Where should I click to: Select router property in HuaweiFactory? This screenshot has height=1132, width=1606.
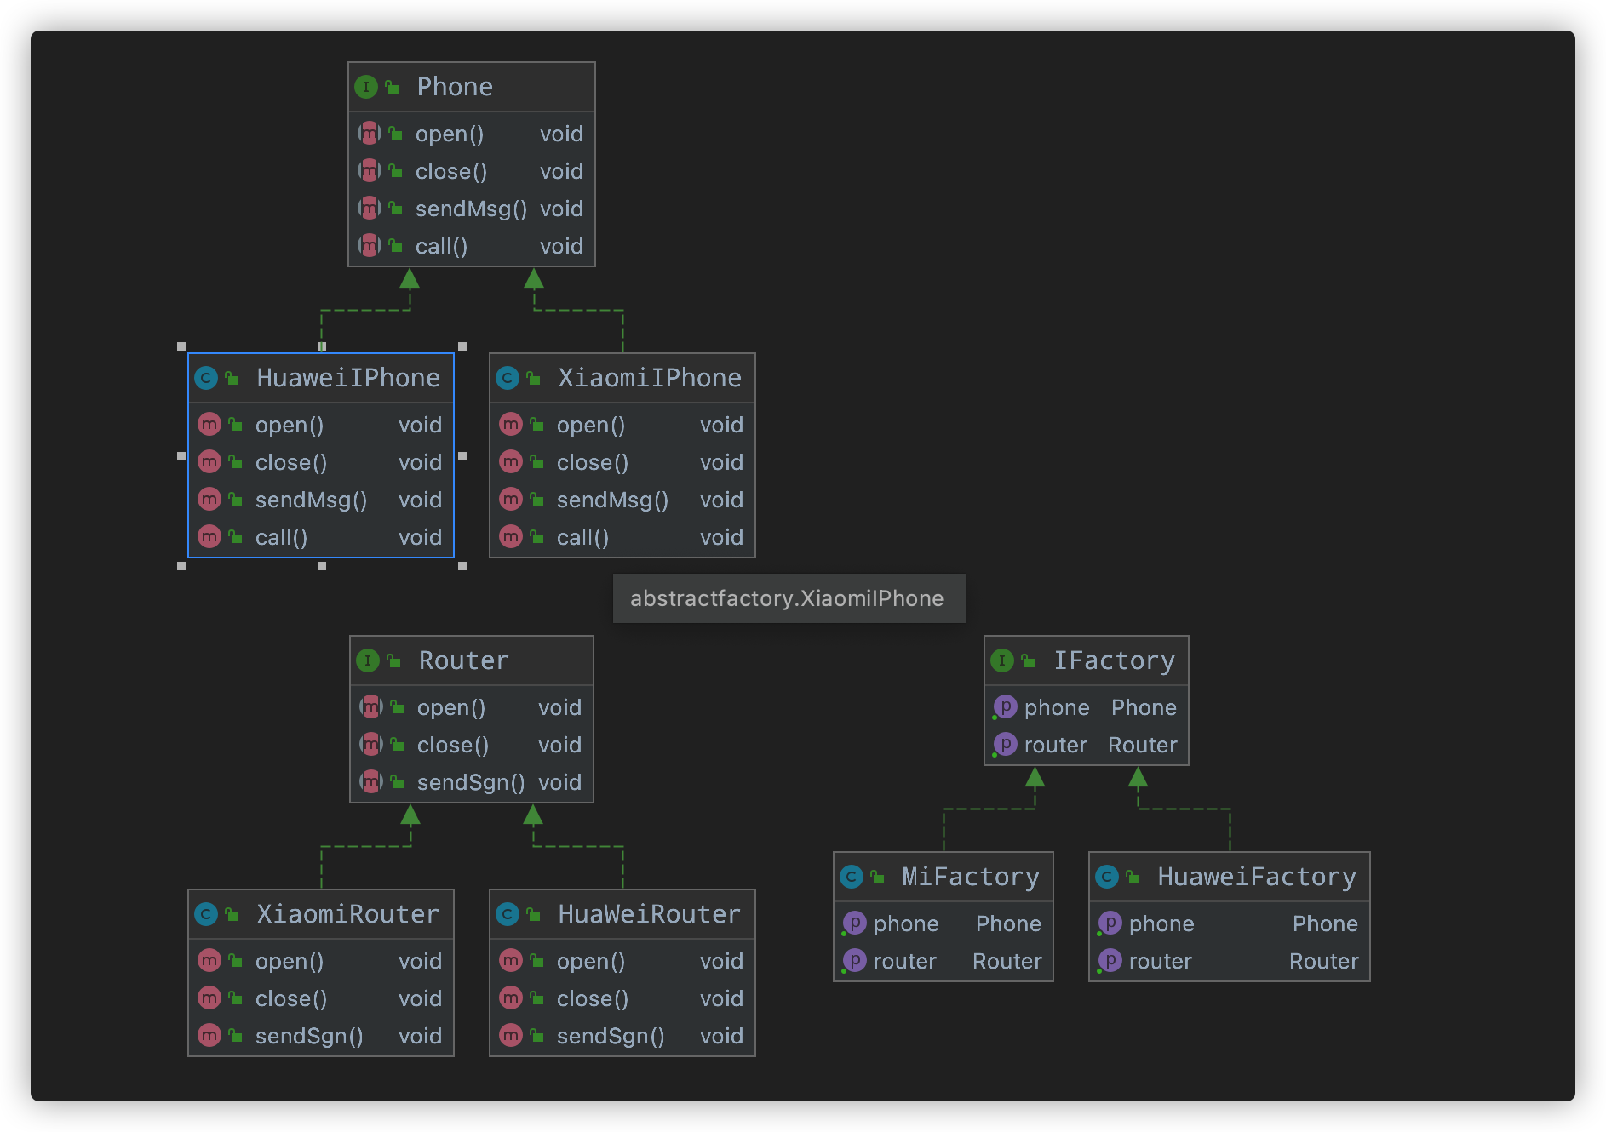tap(1230, 961)
